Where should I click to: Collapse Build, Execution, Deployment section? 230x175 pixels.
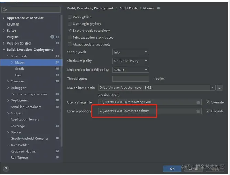[4, 50]
